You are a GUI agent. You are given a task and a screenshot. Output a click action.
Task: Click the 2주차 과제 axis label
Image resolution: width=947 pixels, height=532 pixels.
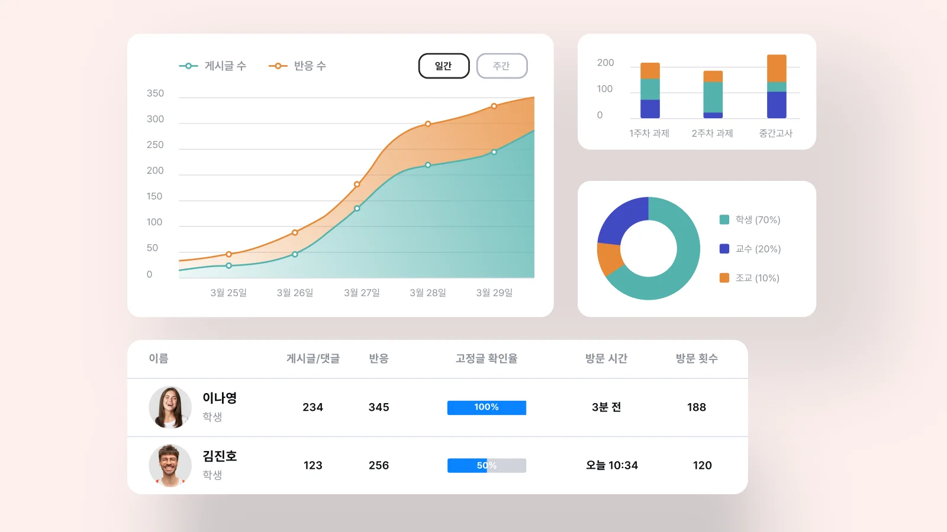point(713,134)
